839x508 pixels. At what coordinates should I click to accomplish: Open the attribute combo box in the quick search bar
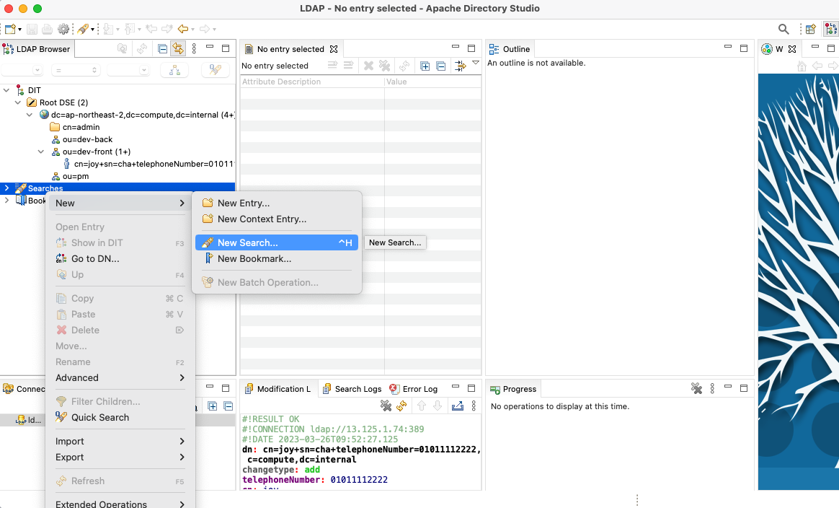[22, 70]
